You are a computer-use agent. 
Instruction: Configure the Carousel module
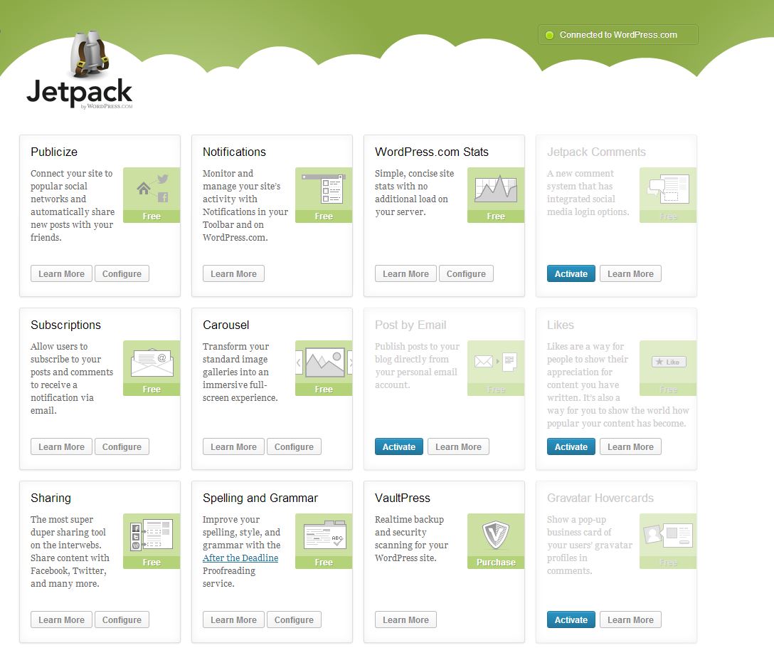(x=294, y=446)
